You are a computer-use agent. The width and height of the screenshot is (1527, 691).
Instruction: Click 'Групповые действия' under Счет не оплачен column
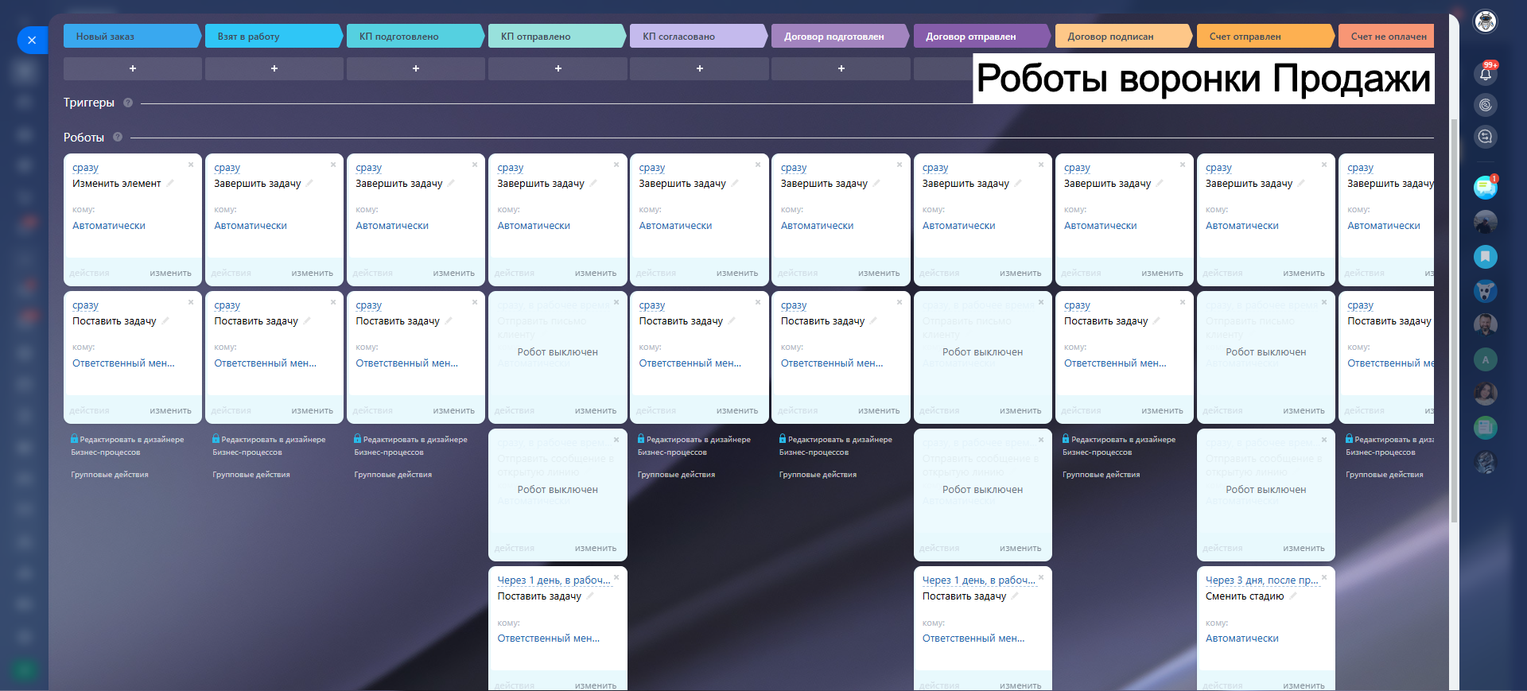click(1385, 475)
